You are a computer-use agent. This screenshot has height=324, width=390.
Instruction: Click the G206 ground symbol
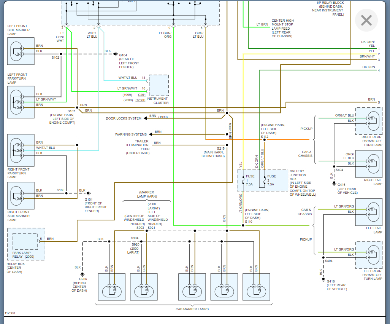82,275
